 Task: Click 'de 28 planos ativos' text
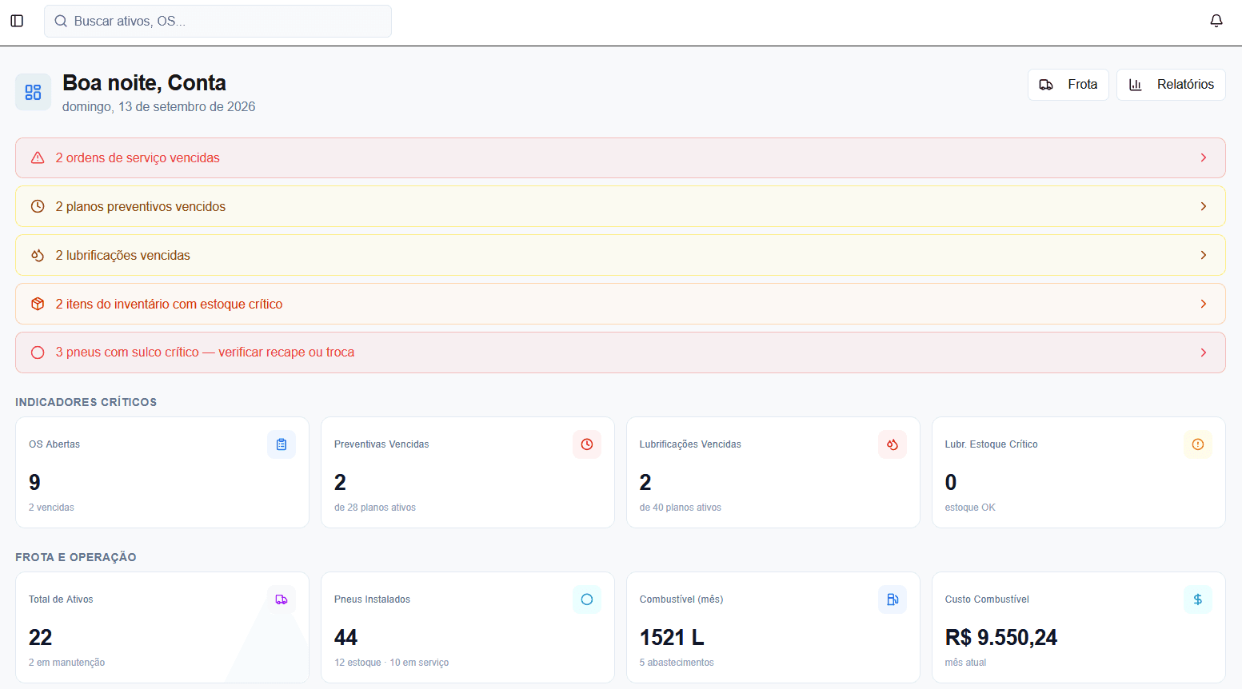(375, 508)
